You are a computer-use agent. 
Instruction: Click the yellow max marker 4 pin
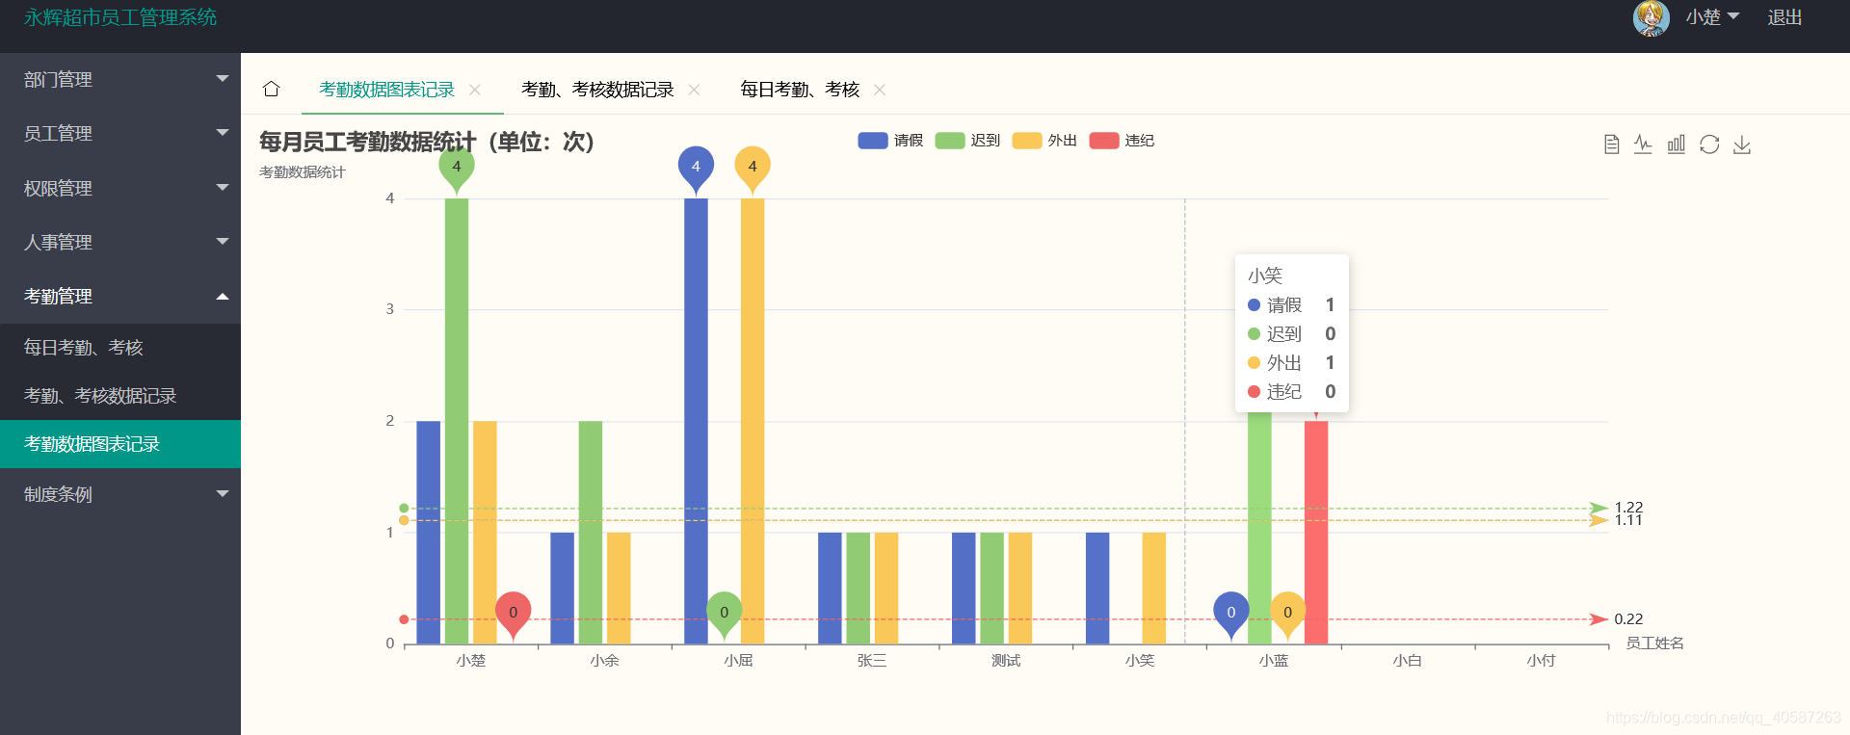coord(753,167)
